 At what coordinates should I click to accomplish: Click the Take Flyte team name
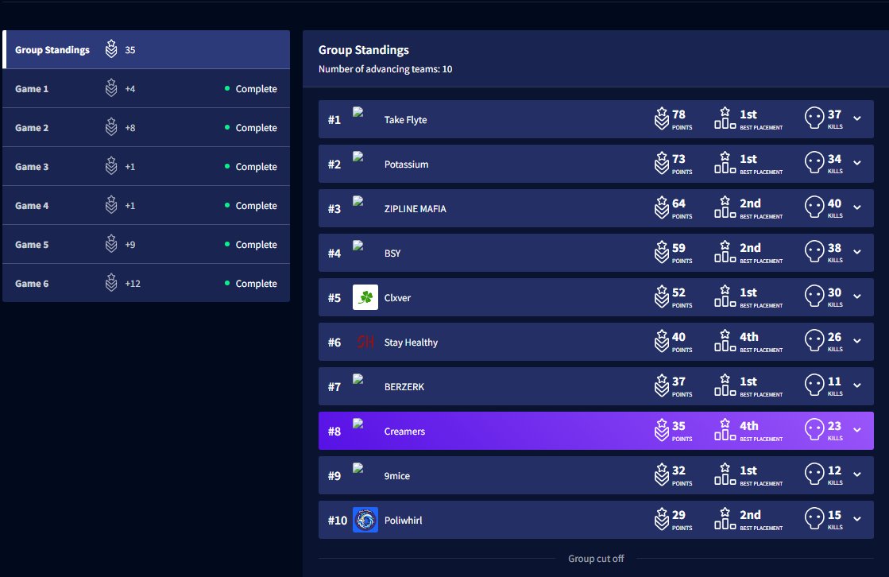click(x=405, y=120)
